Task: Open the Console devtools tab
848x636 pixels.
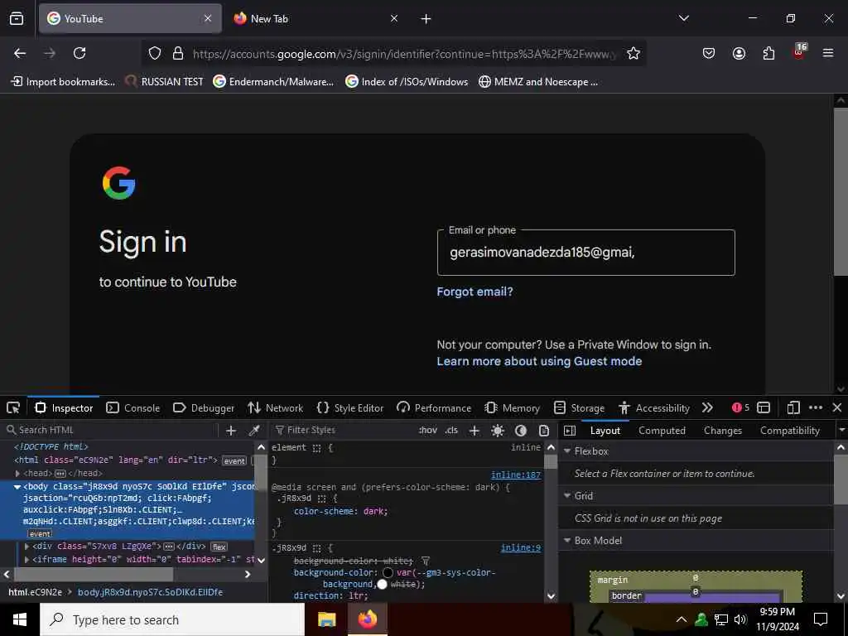Action: point(133,407)
